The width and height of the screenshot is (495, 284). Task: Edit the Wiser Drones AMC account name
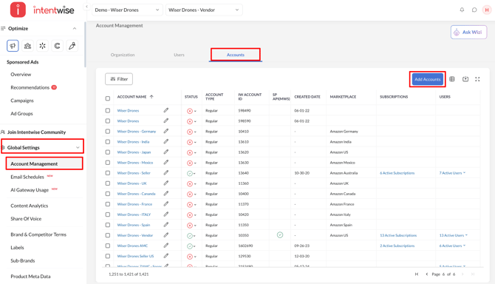click(x=166, y=246)
